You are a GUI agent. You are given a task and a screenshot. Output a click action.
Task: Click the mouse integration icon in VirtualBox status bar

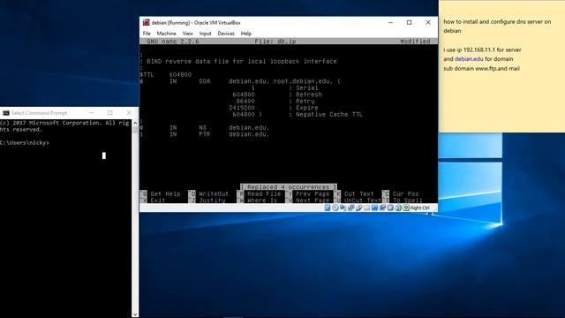tap(398, 208)
